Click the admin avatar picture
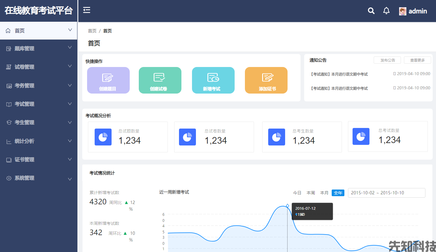This screenshot has height=252, width=436. [403, 11]
